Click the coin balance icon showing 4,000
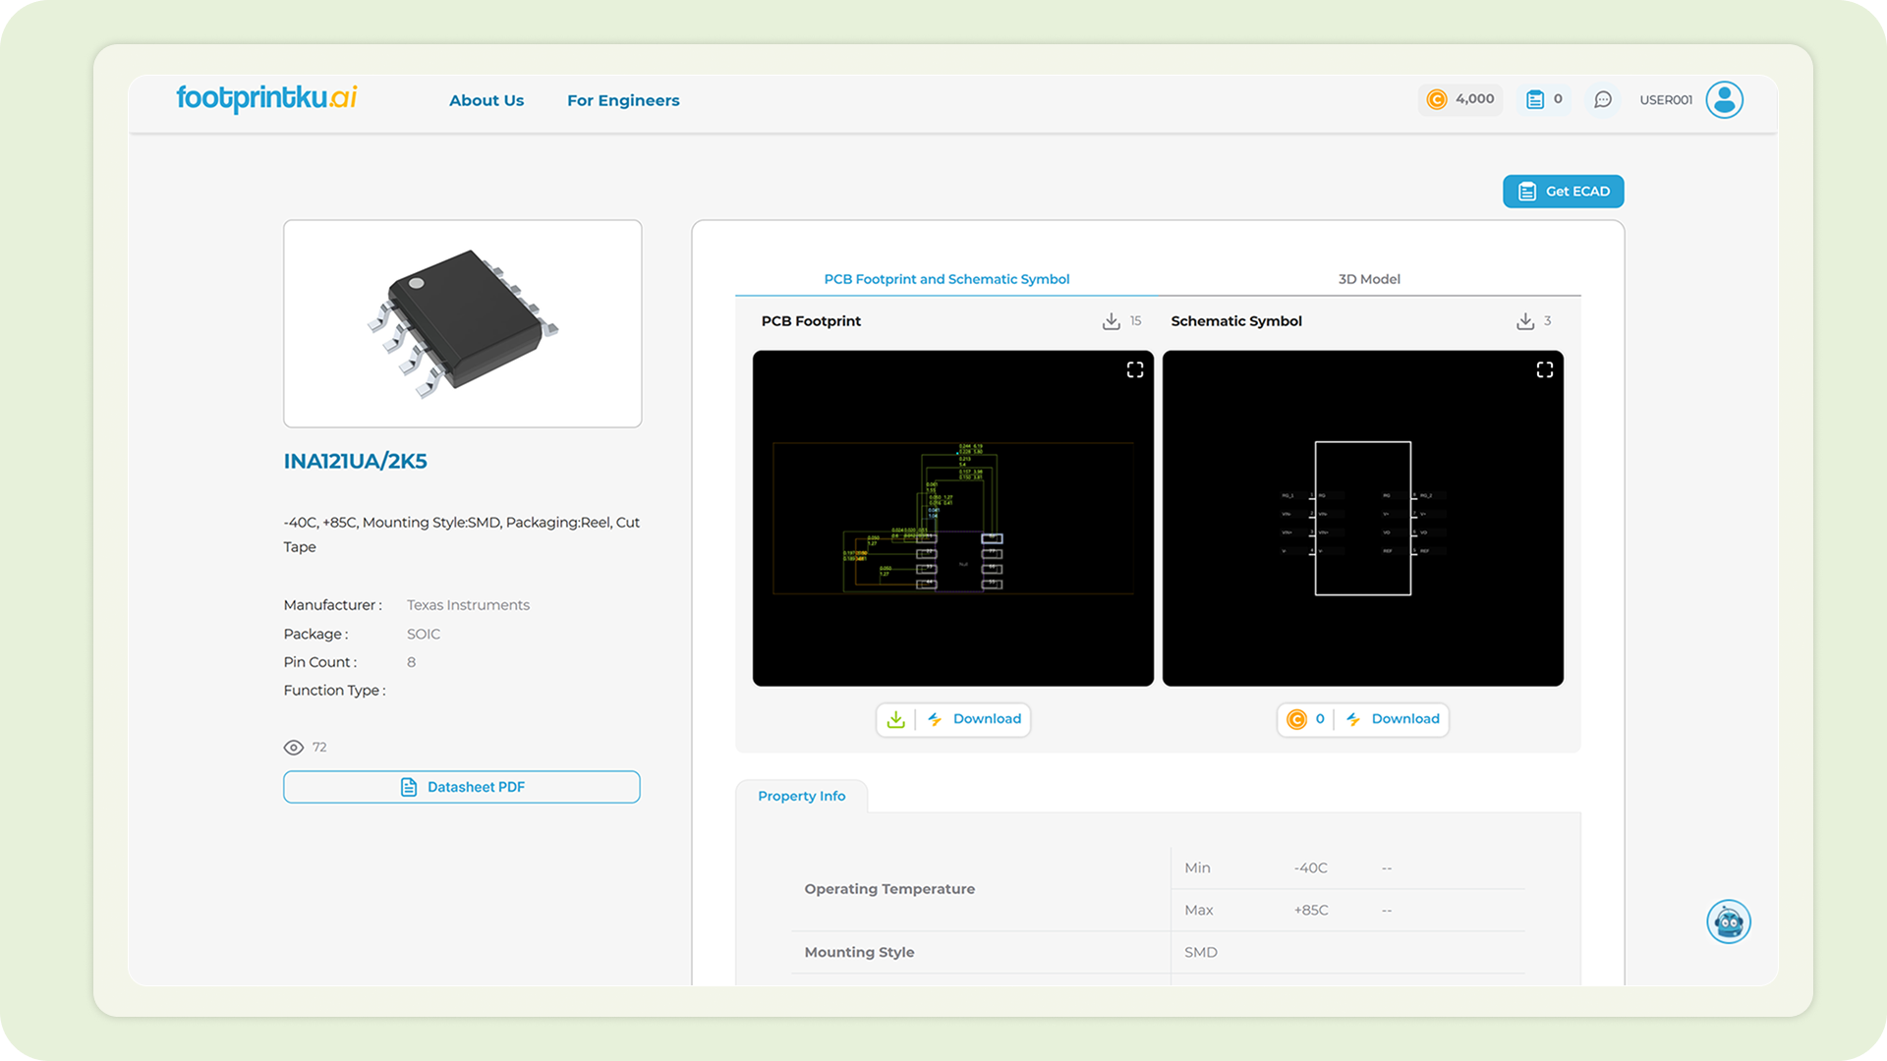Screen dimensions: 1887x1061 1437,99
